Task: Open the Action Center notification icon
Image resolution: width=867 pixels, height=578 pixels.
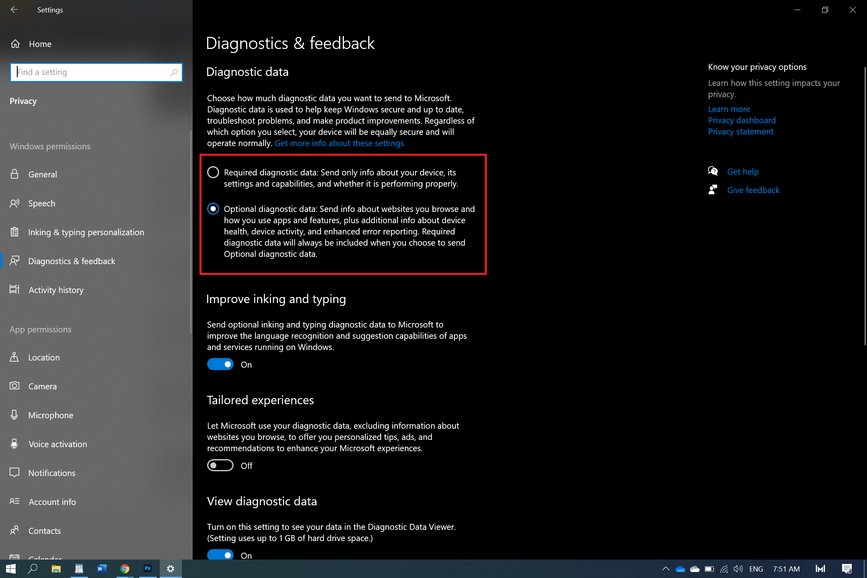Action: coord(847,569)
